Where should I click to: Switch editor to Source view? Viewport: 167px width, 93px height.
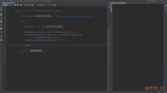click(5, 5)
